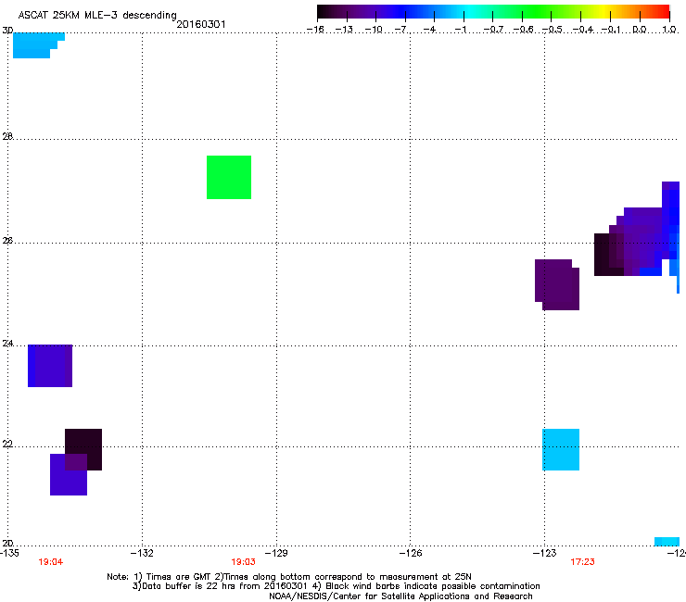Click the longitude -135 axis label
This screenshot has width=686, height=602.
9,553
